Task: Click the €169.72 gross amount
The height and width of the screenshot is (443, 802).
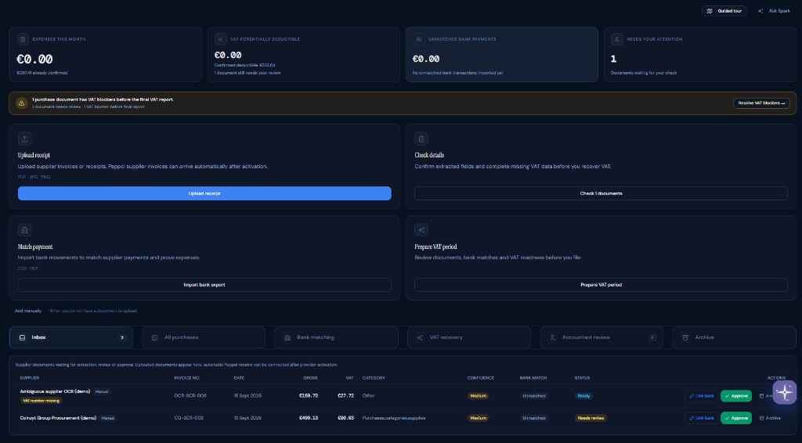Action: (309, 395)
